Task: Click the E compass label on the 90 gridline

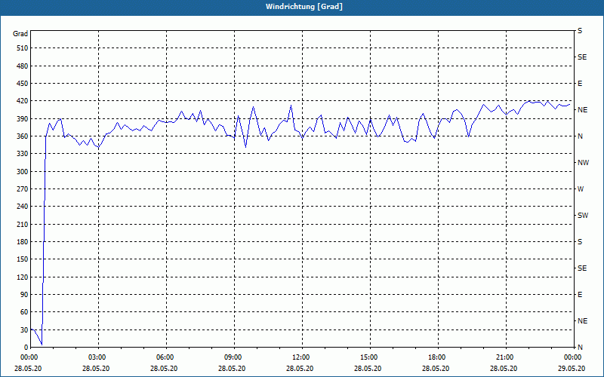Action: tap(580, 295)
